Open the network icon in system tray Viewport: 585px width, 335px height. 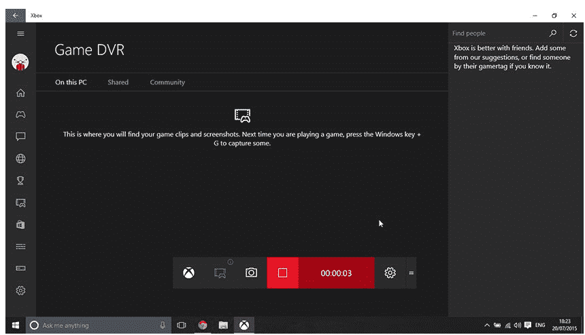pyautogui.click(x=507, y=325)
